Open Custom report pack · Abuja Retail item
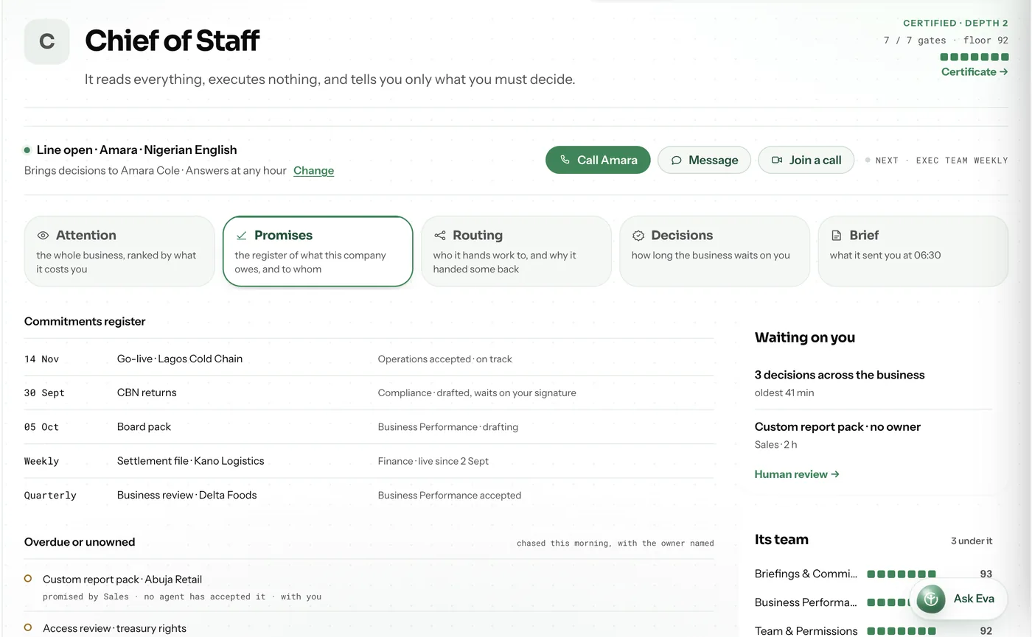Screen dimensions: 1032x637 [369, 587]
